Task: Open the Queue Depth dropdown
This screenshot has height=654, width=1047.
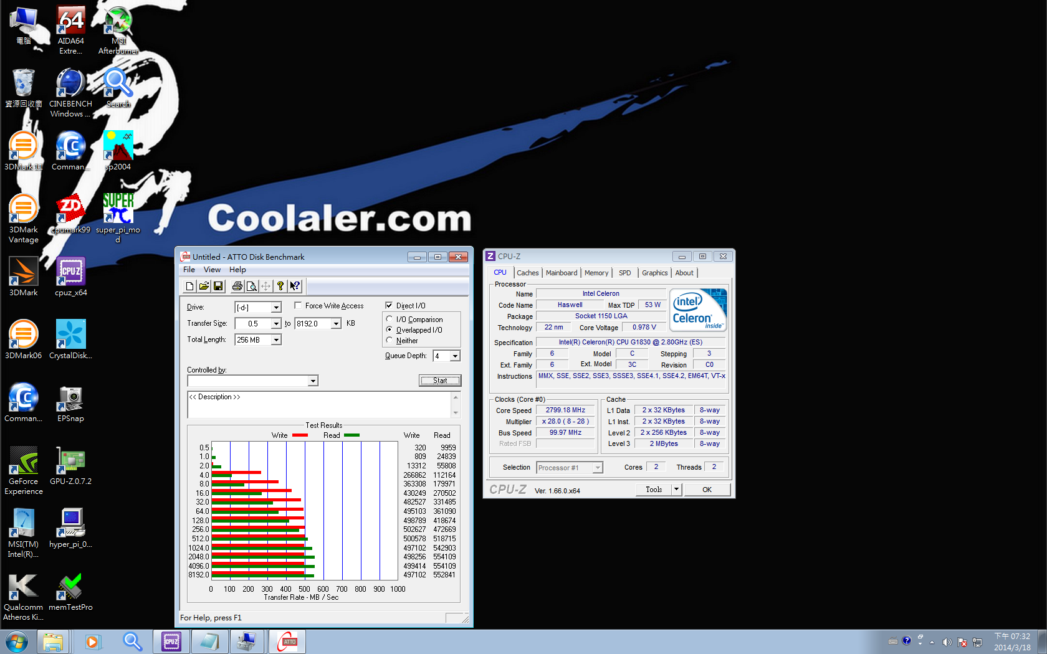Action: point(455,356)
